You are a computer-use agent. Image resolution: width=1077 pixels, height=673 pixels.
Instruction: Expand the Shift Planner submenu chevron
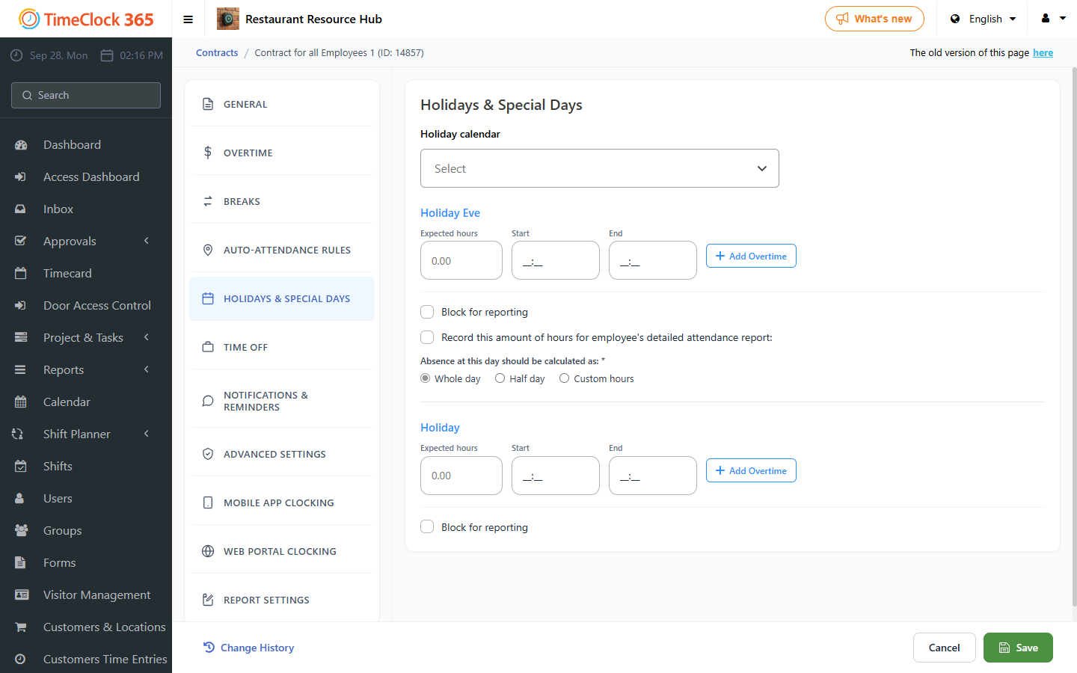point(147,434)
